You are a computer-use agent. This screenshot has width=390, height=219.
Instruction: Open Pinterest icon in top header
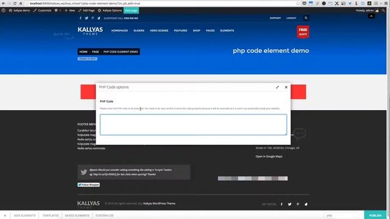coord(93,18)
